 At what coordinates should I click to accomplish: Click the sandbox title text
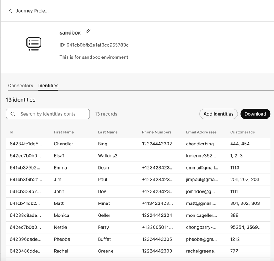tap(70, 33)
